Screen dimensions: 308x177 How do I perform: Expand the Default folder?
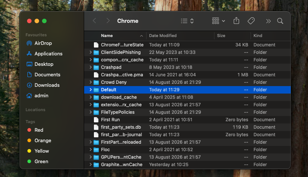click(91, 90)
